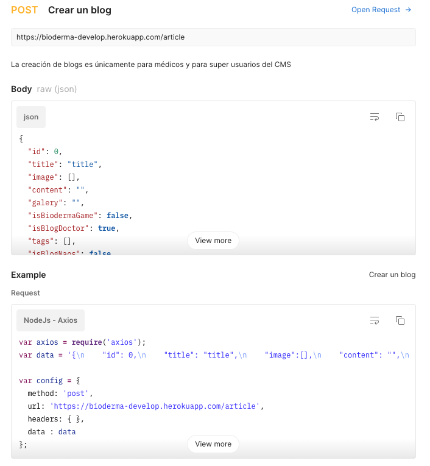Screen dimensions: 430x466
Task: Click the Request label under Example
Action: [26, 293]
